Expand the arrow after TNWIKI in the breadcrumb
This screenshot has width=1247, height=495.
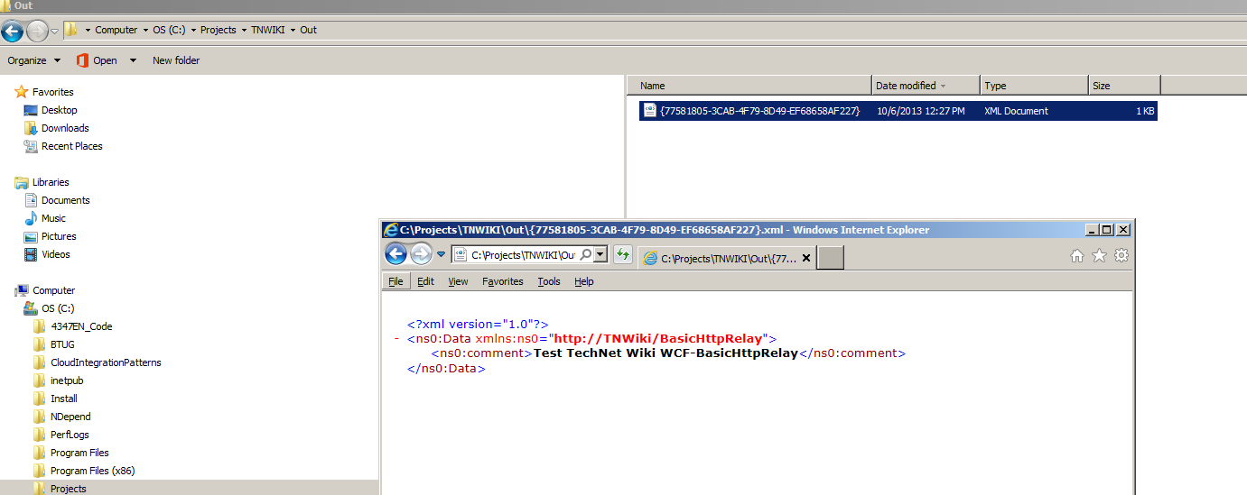pyautogui.click(x=293, y=31)
